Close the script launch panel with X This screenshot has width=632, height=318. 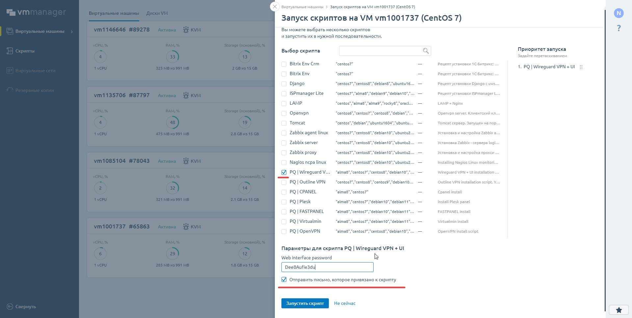point(275,7)
